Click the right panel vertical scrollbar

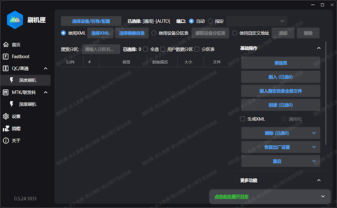(326, 93)
